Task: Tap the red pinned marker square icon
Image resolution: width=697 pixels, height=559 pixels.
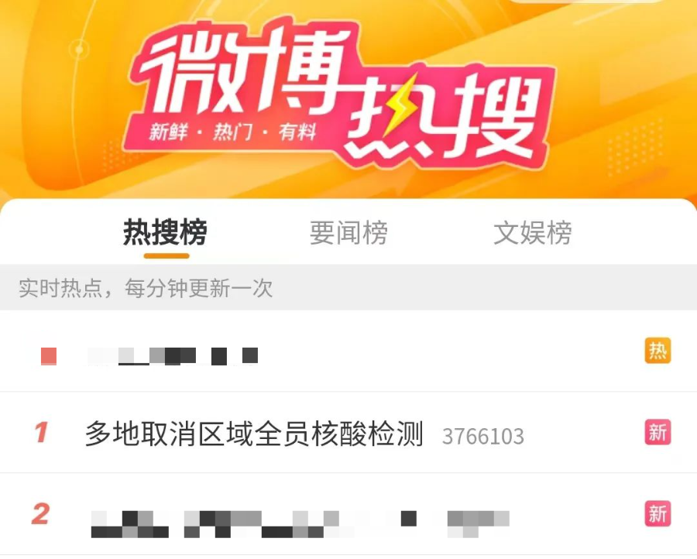Action: pos(49,356)
